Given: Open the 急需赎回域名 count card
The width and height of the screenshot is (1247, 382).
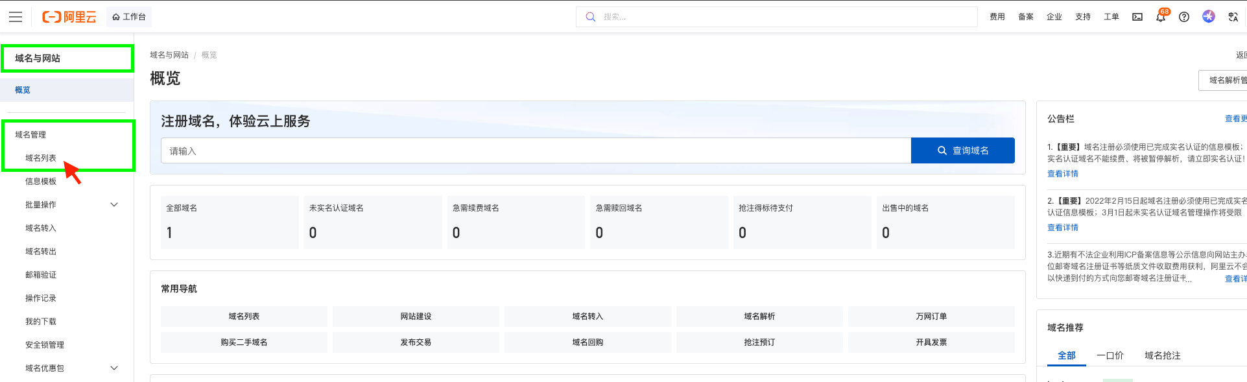Looking at the screenshot, I should [x=659, y=222].
